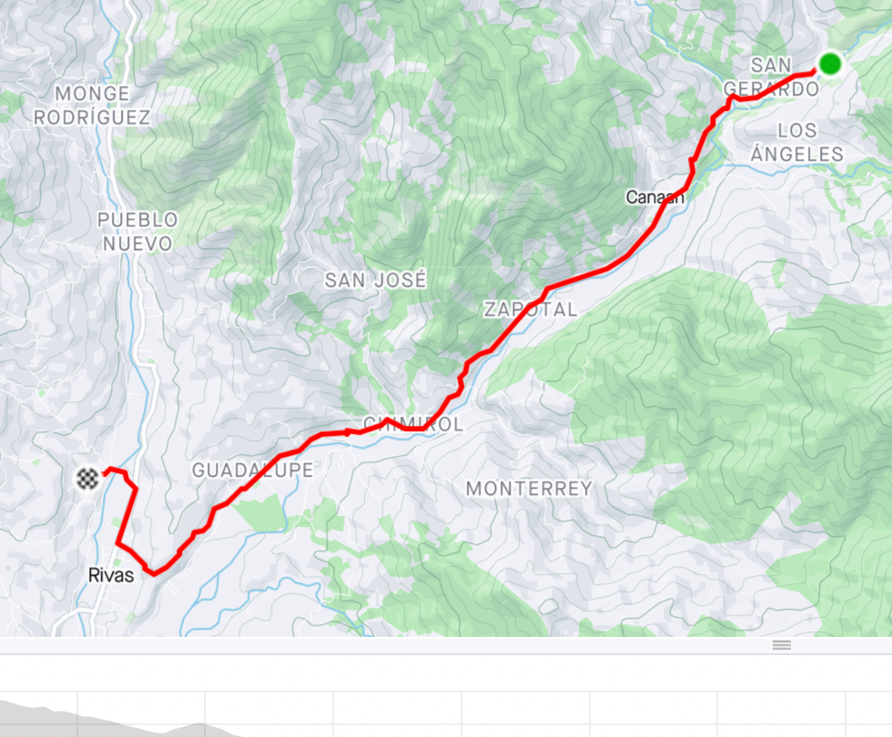892x737 pixels.
Task: Click the Pueblo Nuevo map label
Action: click(x=137, y=231)
